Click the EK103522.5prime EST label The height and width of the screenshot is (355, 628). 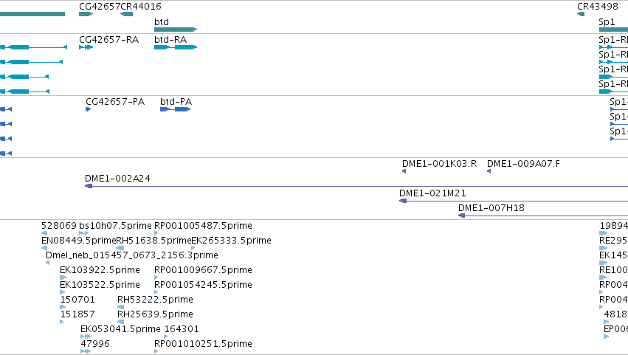100,286
